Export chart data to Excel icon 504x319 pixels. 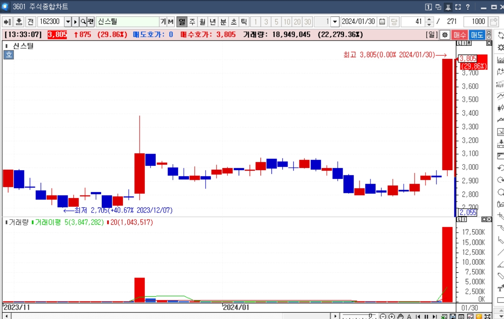(x=444, y=316)
